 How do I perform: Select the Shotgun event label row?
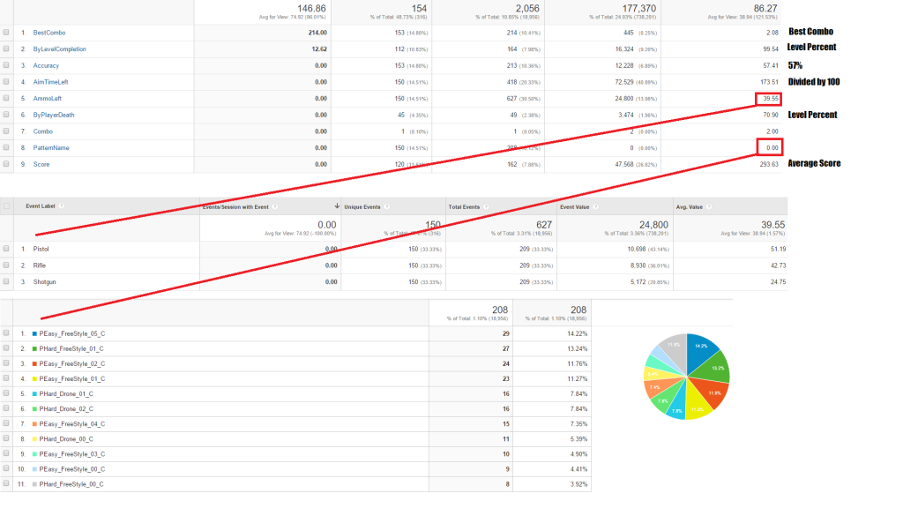[x=44, y=282]
